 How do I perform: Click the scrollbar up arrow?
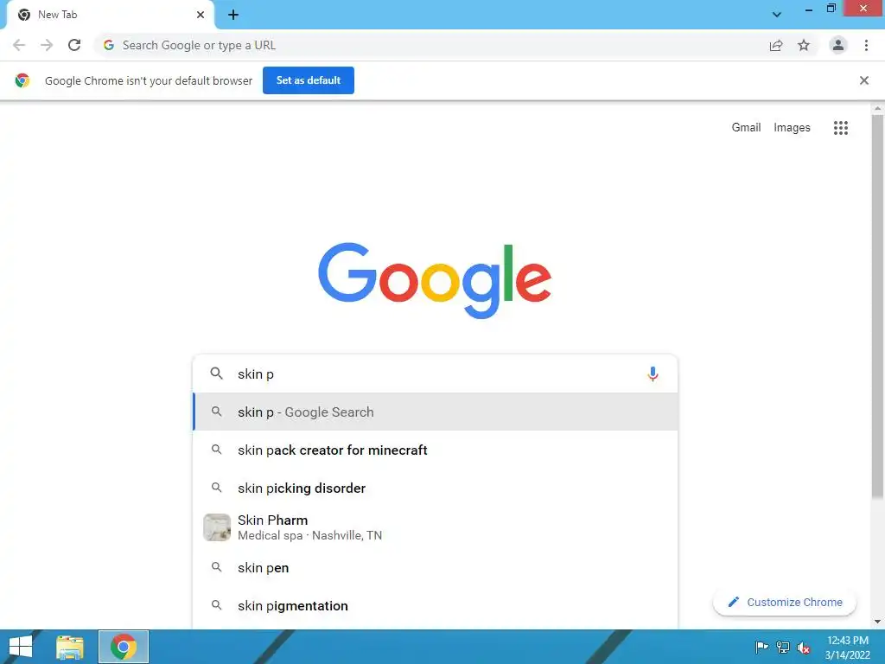click(x=877, y=108)
